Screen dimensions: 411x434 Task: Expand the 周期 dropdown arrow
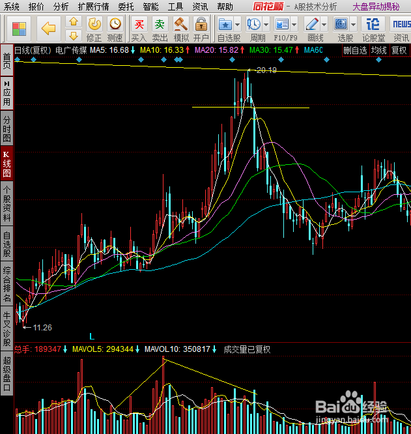click(x=266, y=24)
